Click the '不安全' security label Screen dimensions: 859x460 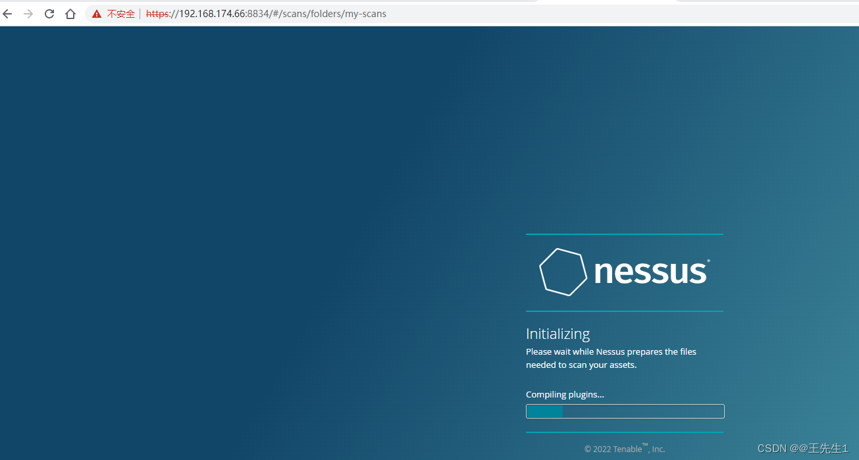(x=121, y=14)
